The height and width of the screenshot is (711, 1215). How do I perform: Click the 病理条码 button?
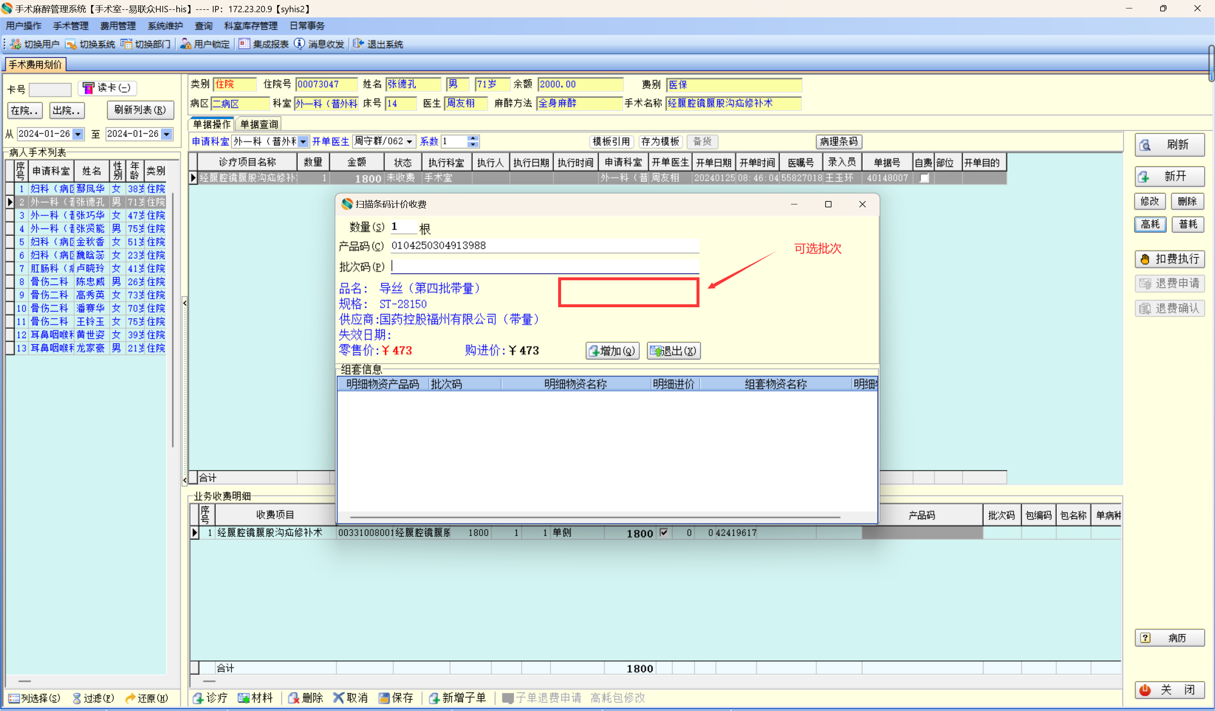838,142
